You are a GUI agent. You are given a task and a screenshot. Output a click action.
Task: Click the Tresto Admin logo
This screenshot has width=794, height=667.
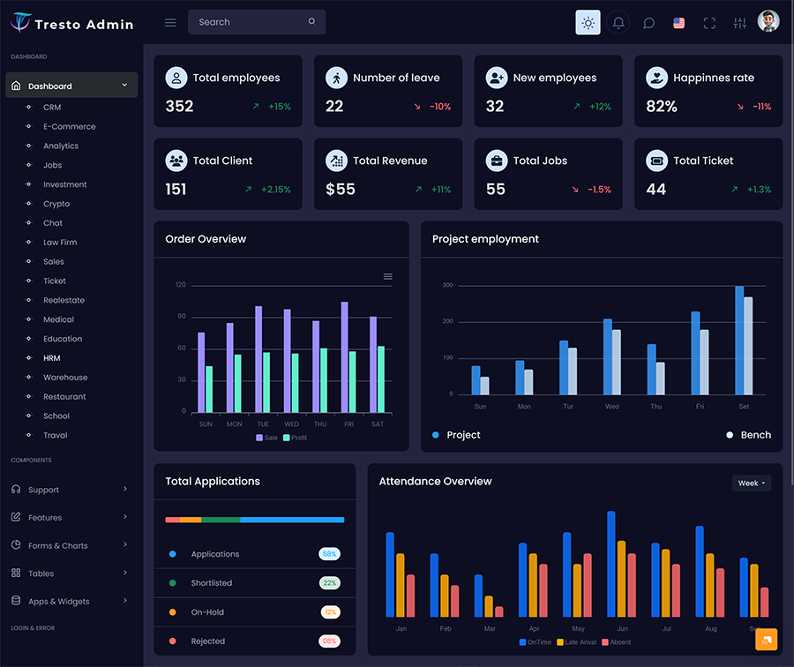point(71,23)
